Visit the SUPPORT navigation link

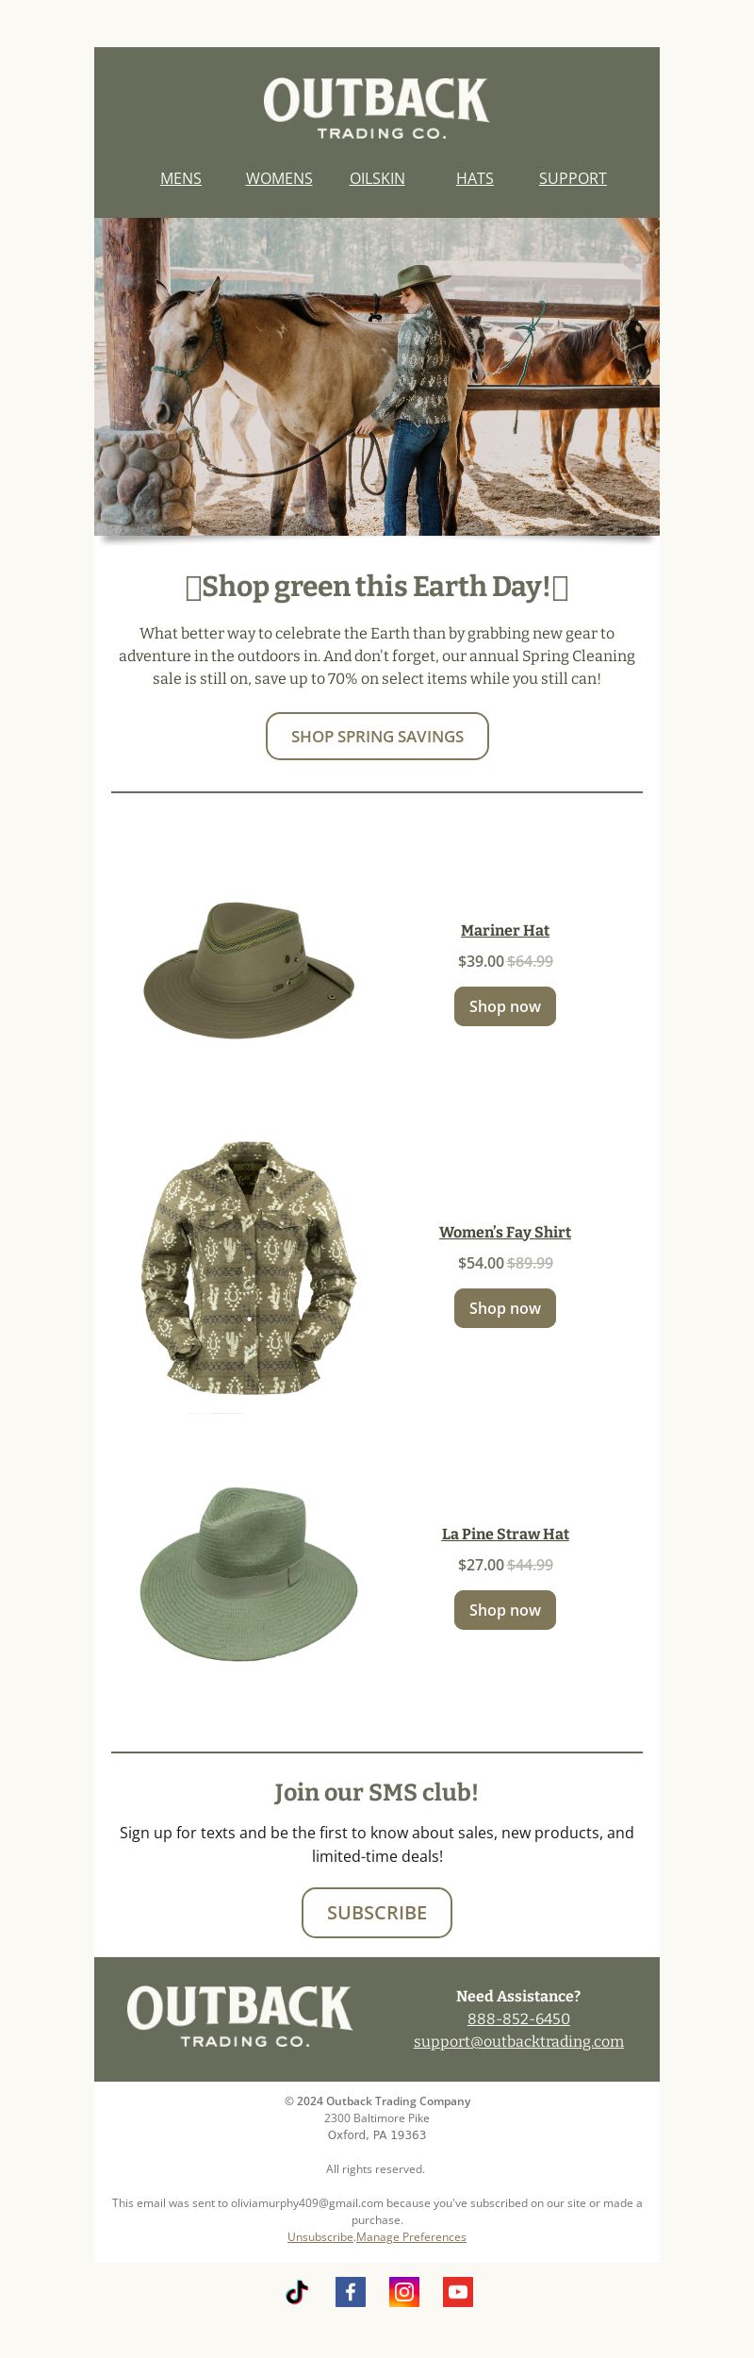coord(573,178)
